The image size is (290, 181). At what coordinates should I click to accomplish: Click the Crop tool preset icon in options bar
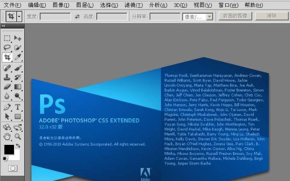11,16
